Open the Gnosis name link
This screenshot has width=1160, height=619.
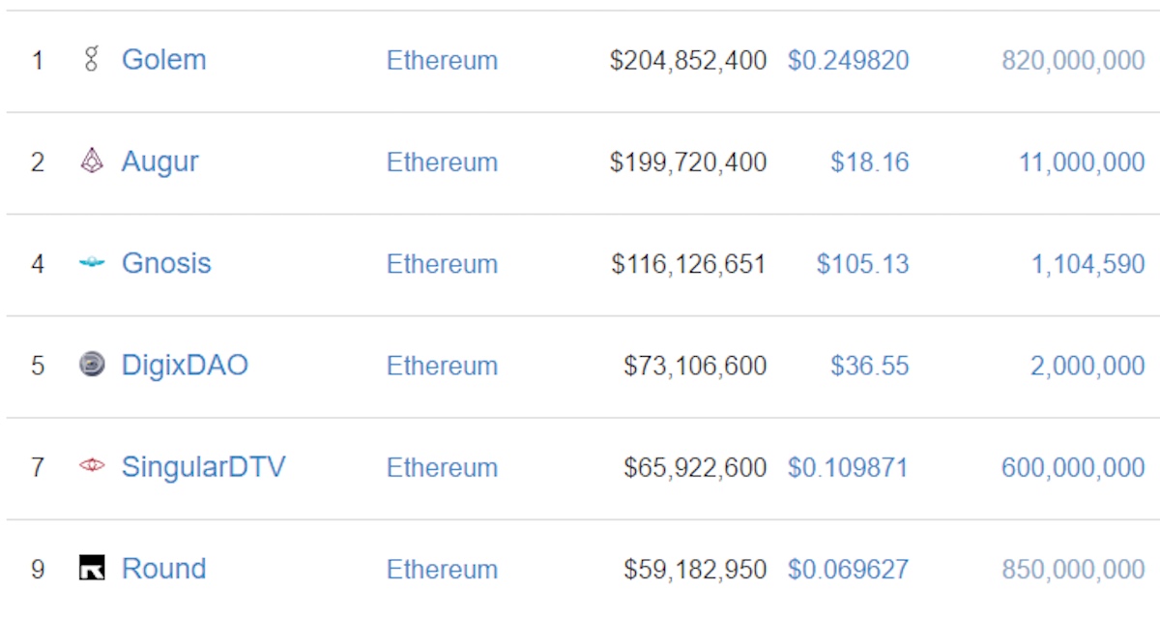point(166,263)
